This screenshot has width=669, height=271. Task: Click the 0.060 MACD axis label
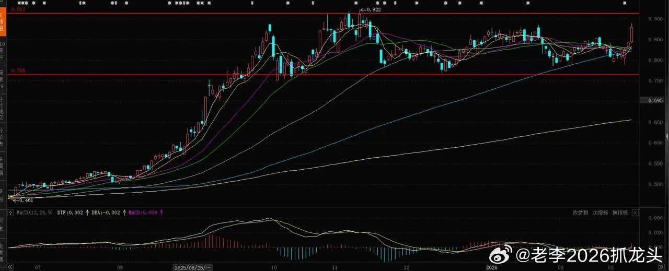click(655, 218)
